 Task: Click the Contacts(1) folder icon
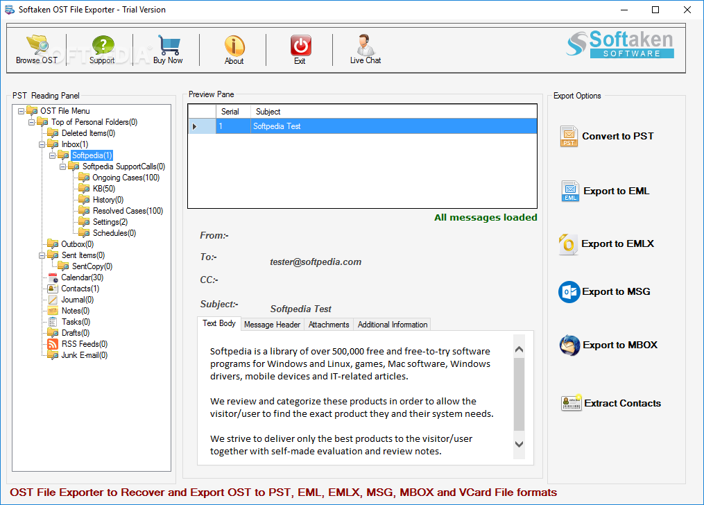[53, 289]
